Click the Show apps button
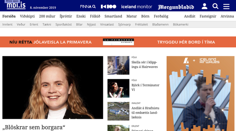This screenshot has height=131, width=236. (x=12, y=1)
